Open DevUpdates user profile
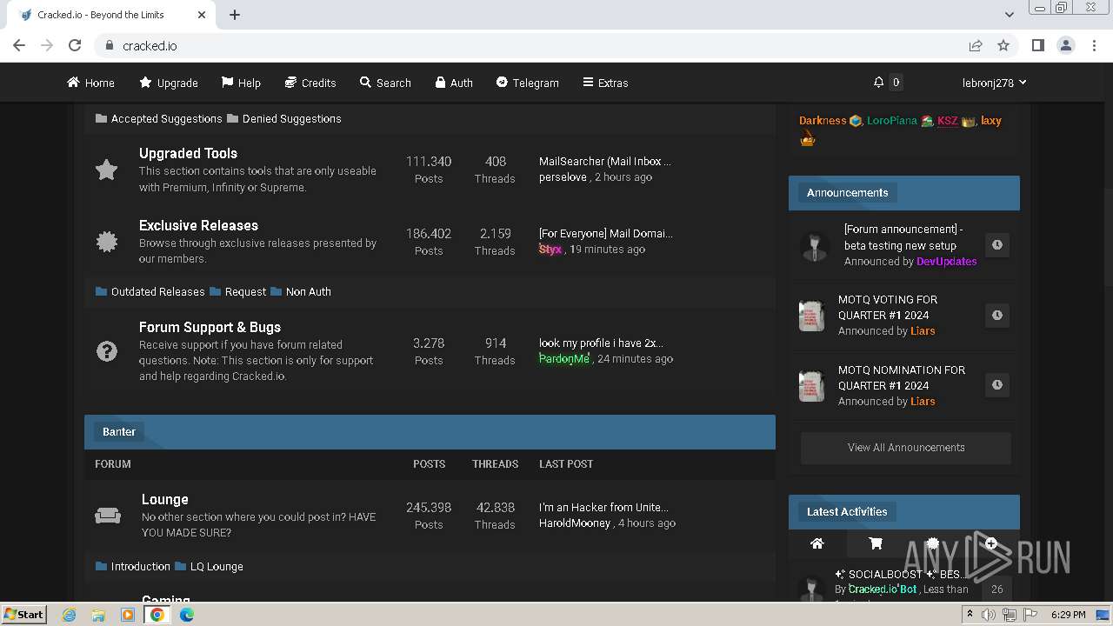This screenshot has width=1113, height=626. (x=947, y=261)
